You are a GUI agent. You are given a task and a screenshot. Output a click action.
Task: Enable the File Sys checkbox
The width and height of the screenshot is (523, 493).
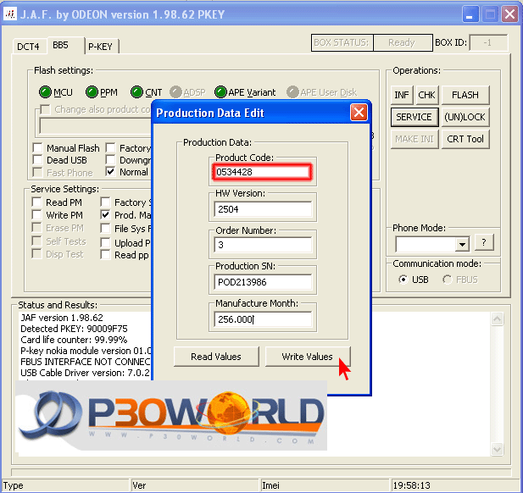pos(105,229)
